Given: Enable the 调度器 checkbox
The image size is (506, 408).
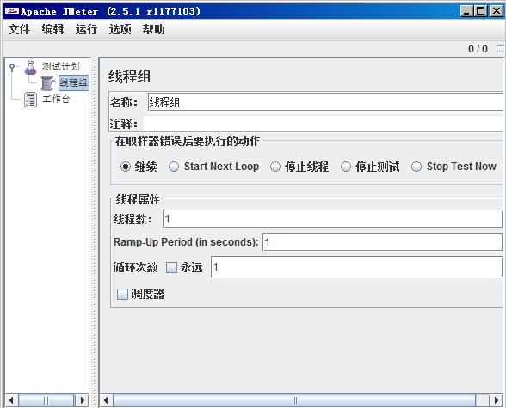Looking at the screenshot, I should (x=122, y=294).
